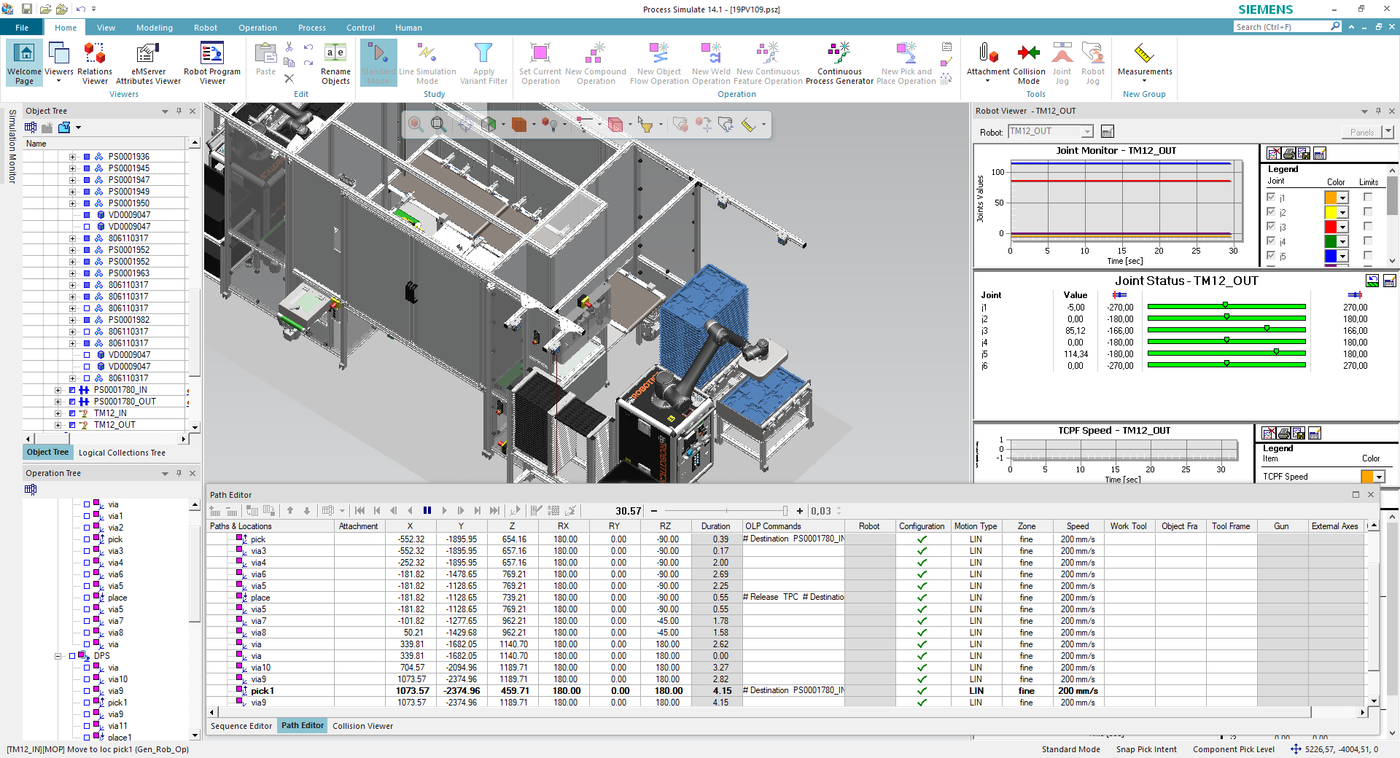
Task: Click Simulation Monitor side tab
Action: click(x=12, y=146)
